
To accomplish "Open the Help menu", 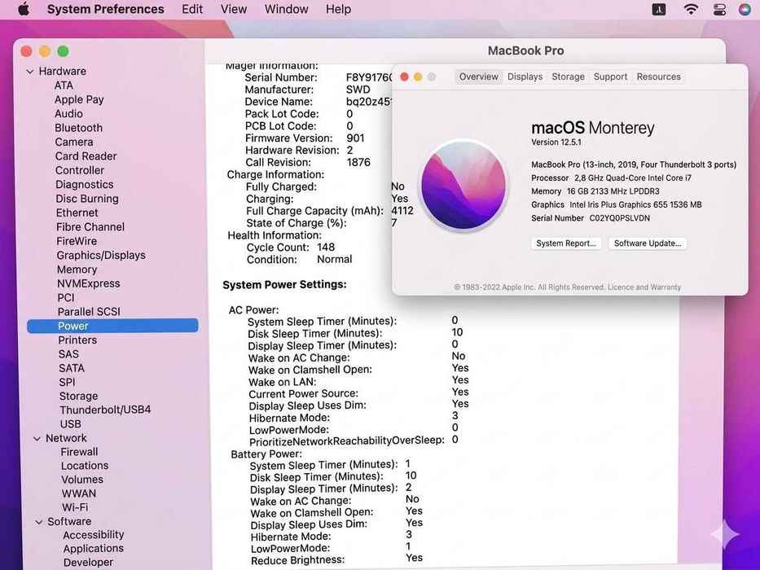I will [x=338, y=9].
